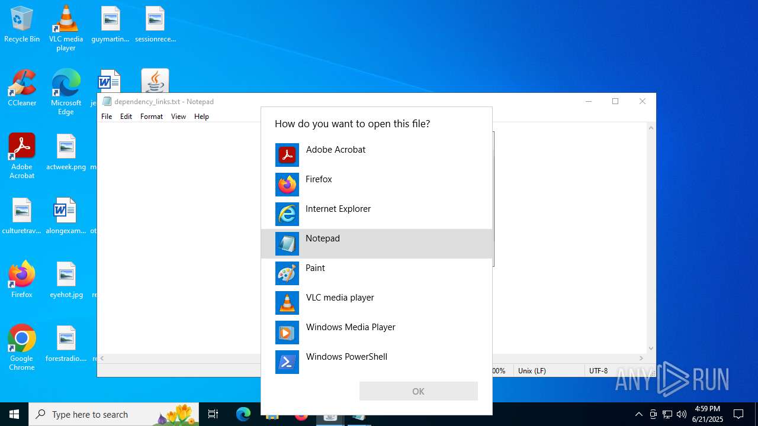Screen dimensions: 758x426
Task: Minimize the Notepad window
Action: [x=588, y=101]
